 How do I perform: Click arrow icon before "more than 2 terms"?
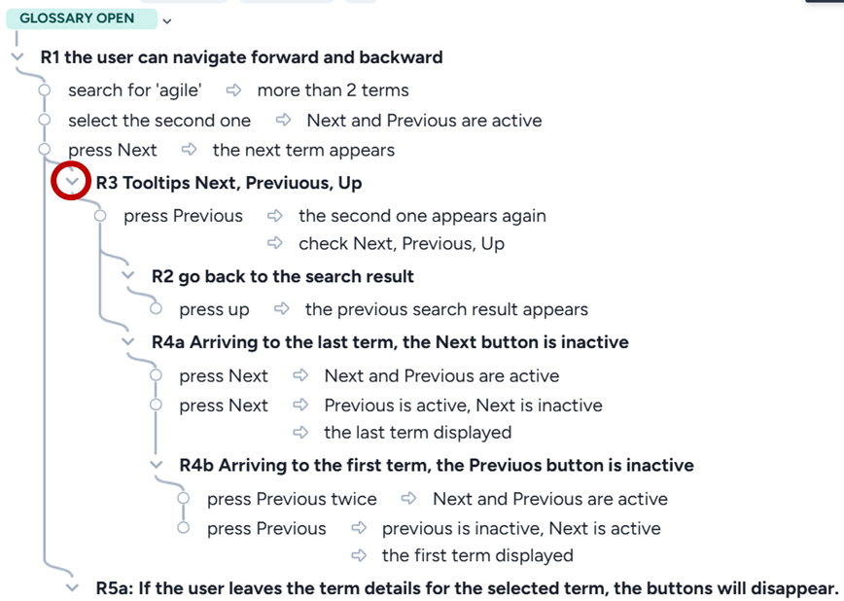click(233, 90)
